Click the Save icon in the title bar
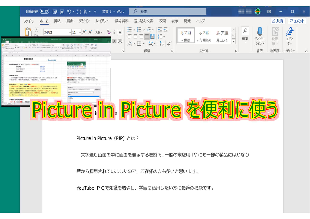This screenshot has height=219, width=310. (x=62, y=12)
